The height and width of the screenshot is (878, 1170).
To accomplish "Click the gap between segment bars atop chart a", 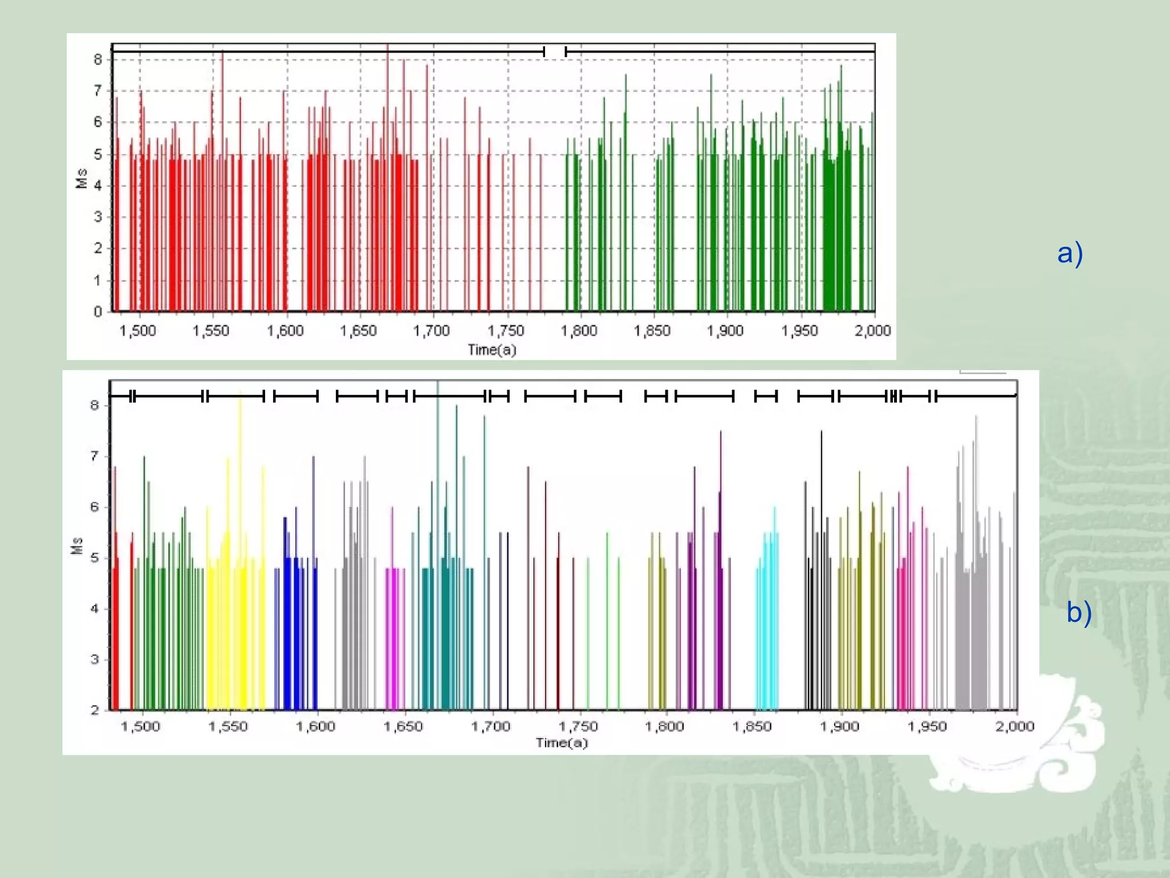I will point(555,52).
